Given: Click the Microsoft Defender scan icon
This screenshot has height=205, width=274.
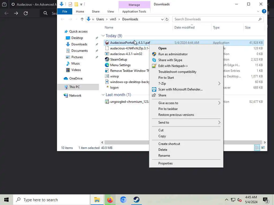Looking at the screenshot, I should pyautogui.click(x=154, y=89).
